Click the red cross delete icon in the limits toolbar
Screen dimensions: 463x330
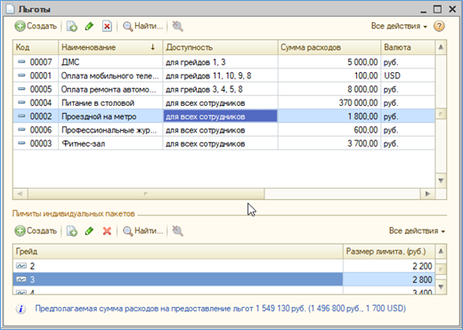tap(107, 230)
